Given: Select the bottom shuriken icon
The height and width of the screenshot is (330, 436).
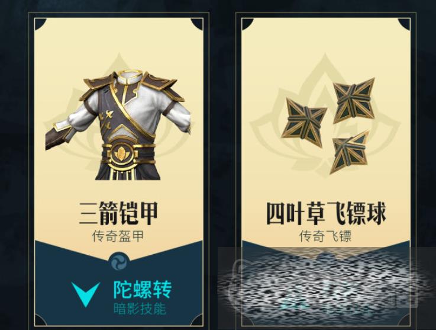Looking at the screenshot, I should [348, 152].
